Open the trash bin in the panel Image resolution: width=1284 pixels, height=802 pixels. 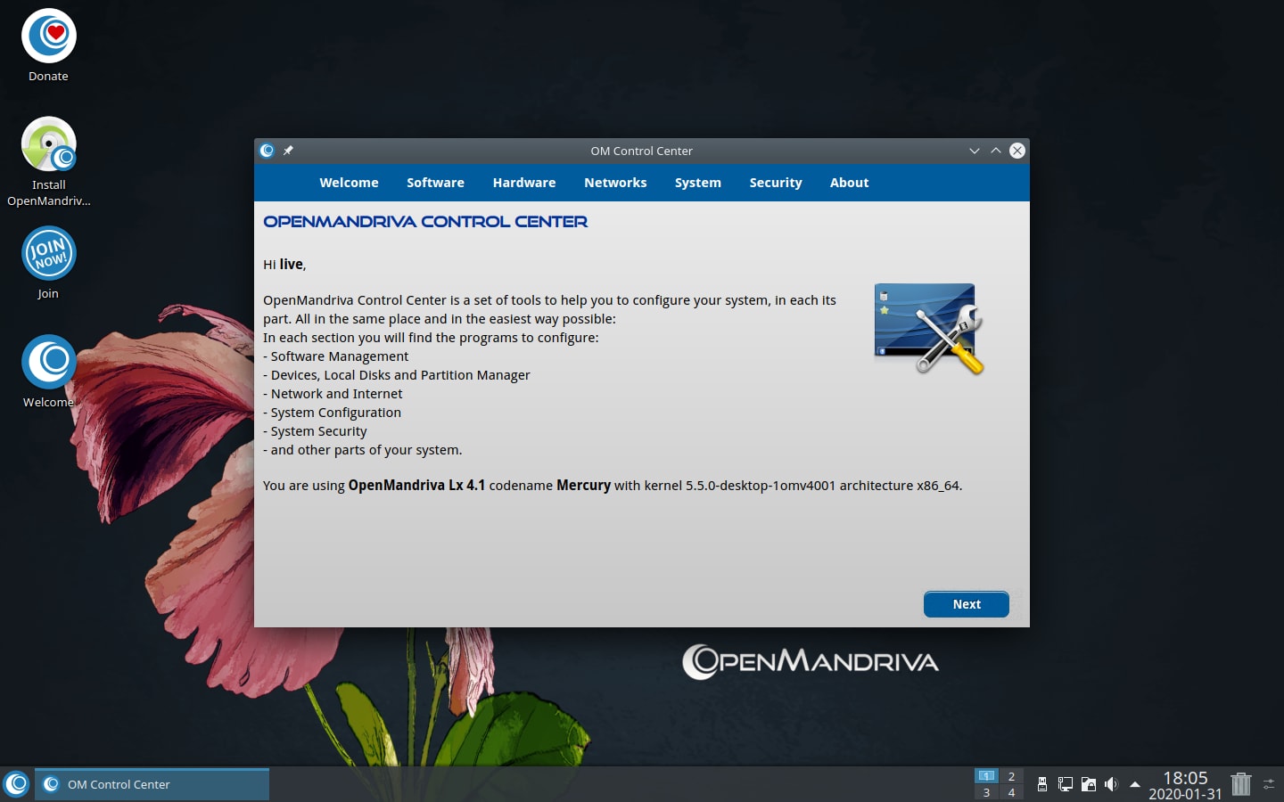tap(1240, 784)
